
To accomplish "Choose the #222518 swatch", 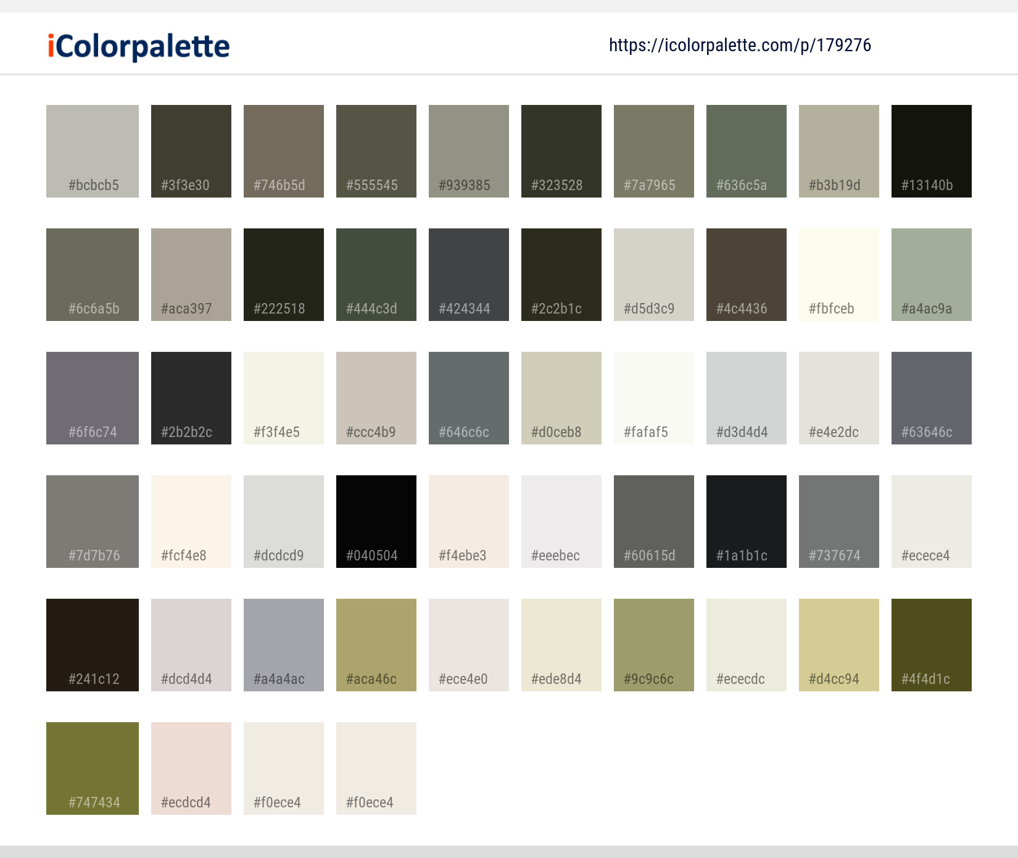I will pyautogui.click(x=284, y=275).
